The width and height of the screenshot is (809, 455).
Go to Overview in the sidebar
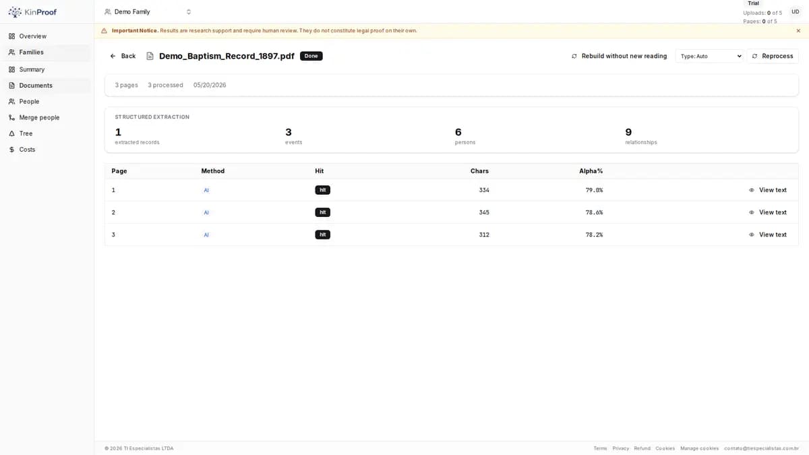click(46, 36)
